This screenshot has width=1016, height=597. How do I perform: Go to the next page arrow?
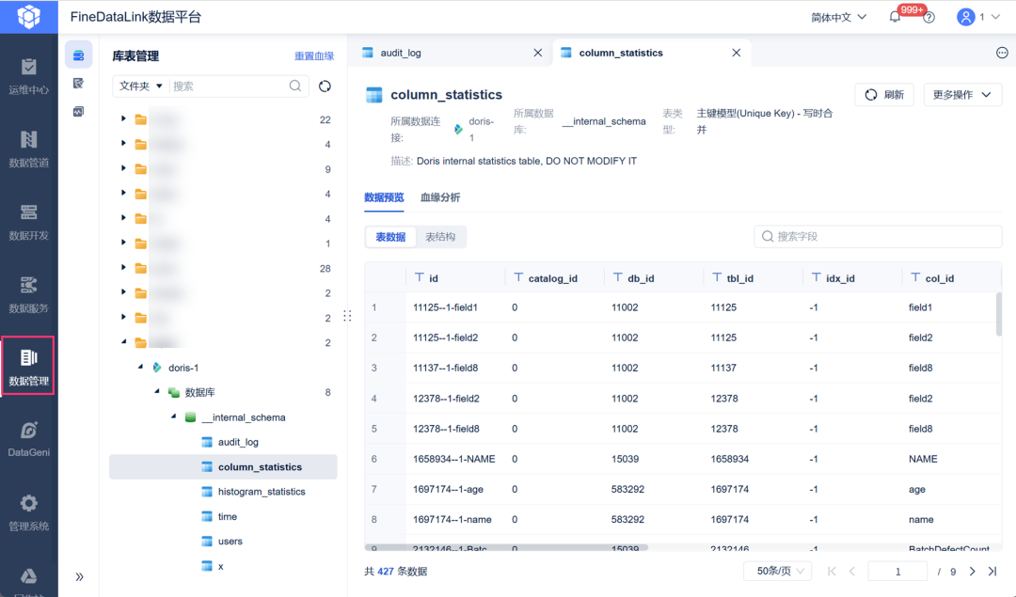972,571
